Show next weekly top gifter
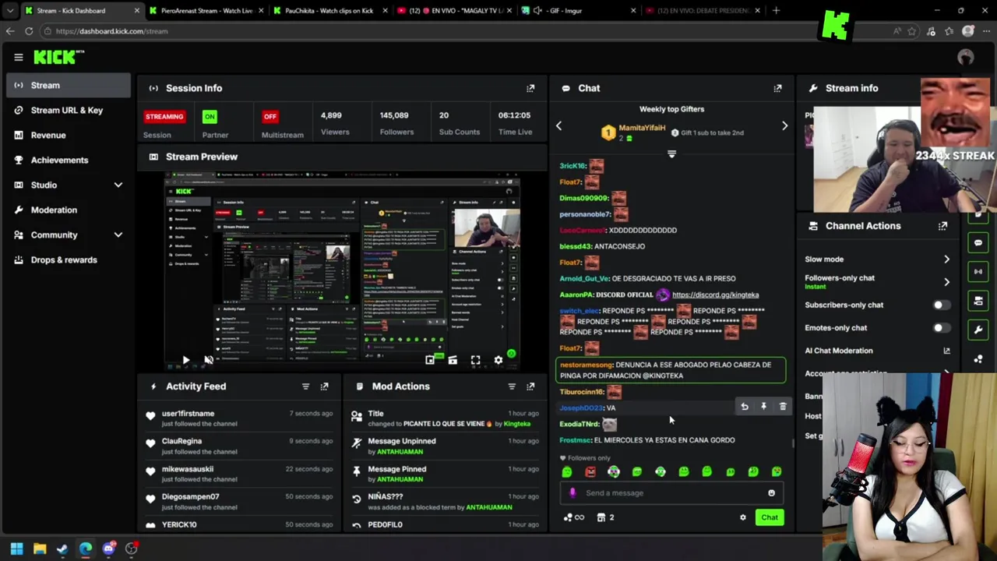The width and height of the screenshot is (997, 561). click(x=784, y=125)
